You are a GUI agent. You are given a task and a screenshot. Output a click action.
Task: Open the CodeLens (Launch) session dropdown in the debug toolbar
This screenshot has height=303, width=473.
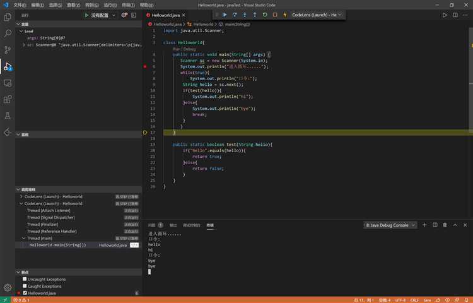(317, 15)
